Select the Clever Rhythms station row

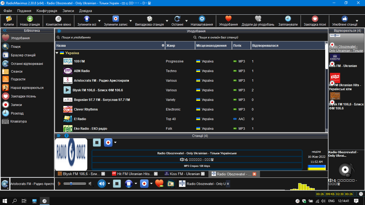[190, 109]
